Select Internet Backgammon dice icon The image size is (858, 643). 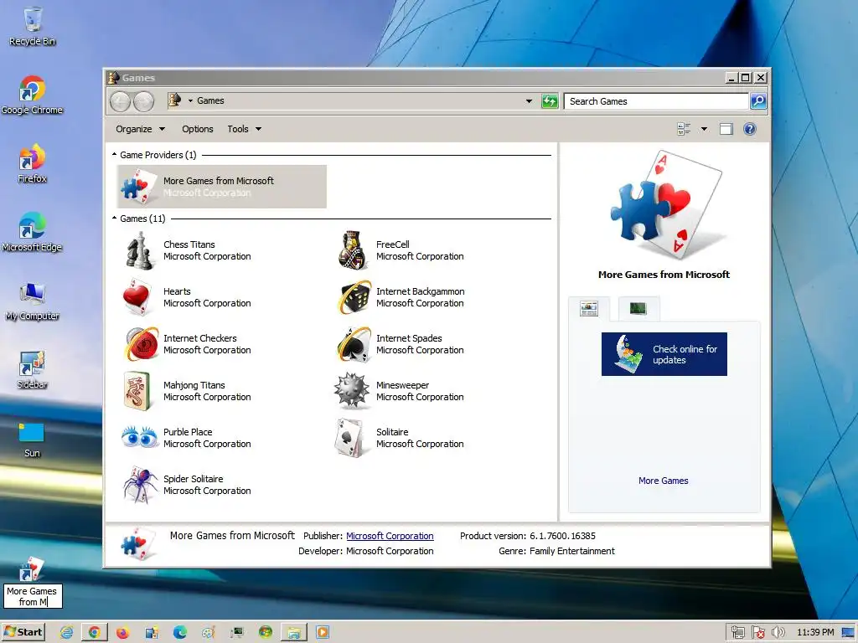point(353,297)
